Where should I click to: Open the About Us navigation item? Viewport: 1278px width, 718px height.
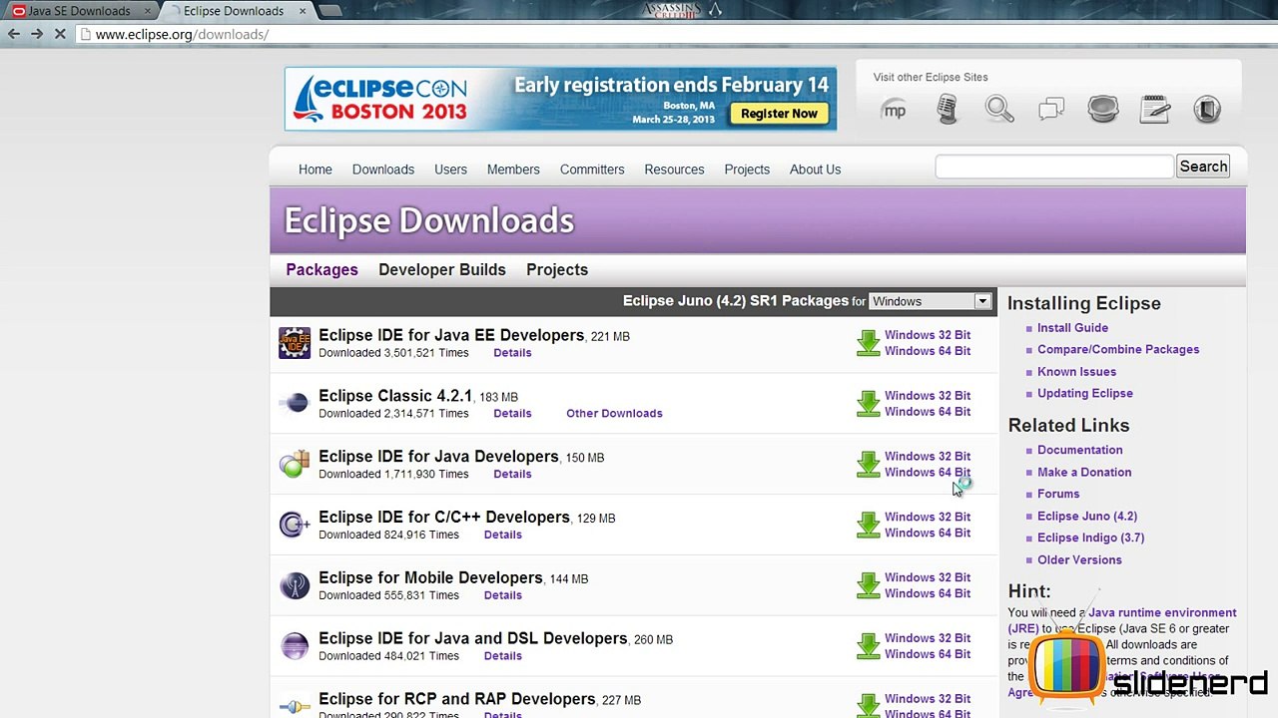coord(815,170)
